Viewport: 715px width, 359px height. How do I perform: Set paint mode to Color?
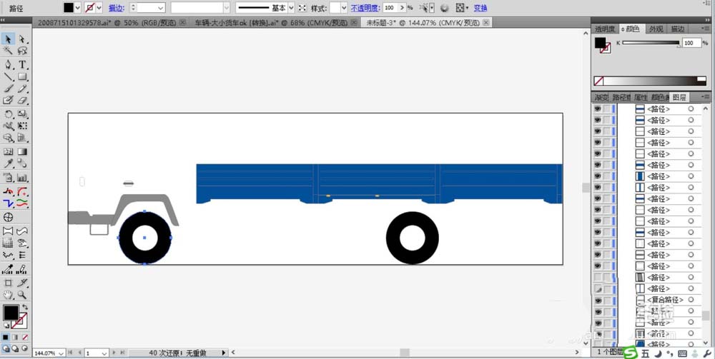[6, 337]
